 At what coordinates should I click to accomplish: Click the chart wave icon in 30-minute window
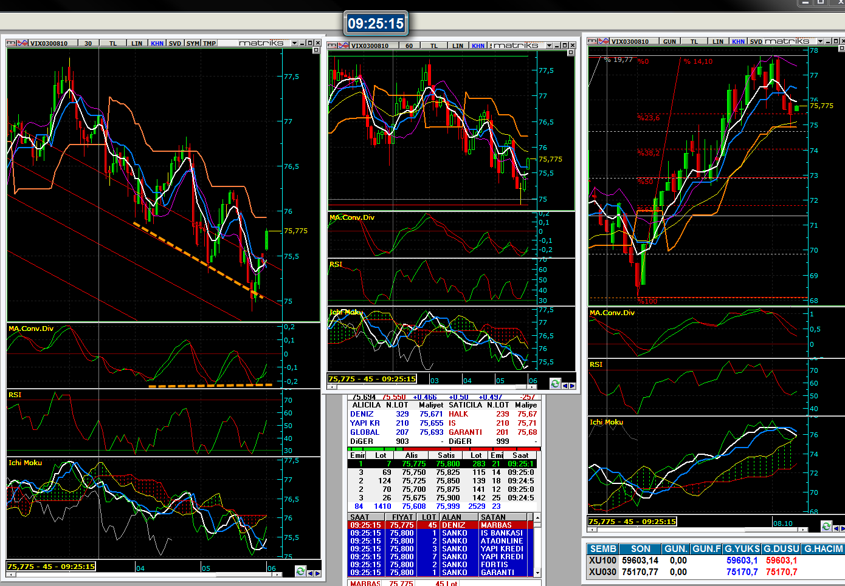(x=22, y=43)
